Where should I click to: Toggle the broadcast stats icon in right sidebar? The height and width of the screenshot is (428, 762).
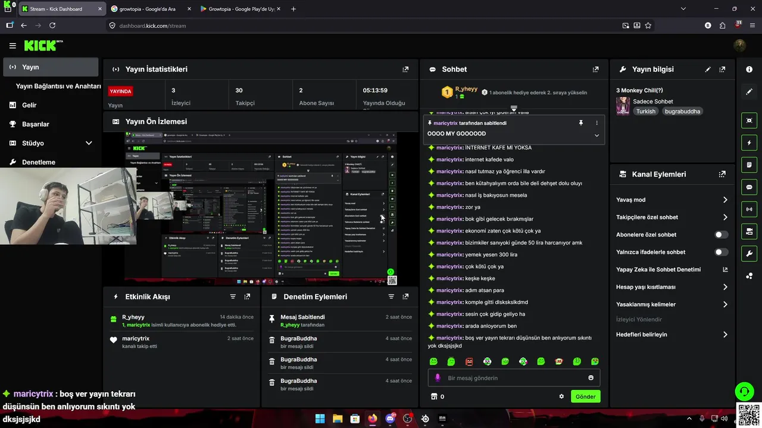(749, 209)
